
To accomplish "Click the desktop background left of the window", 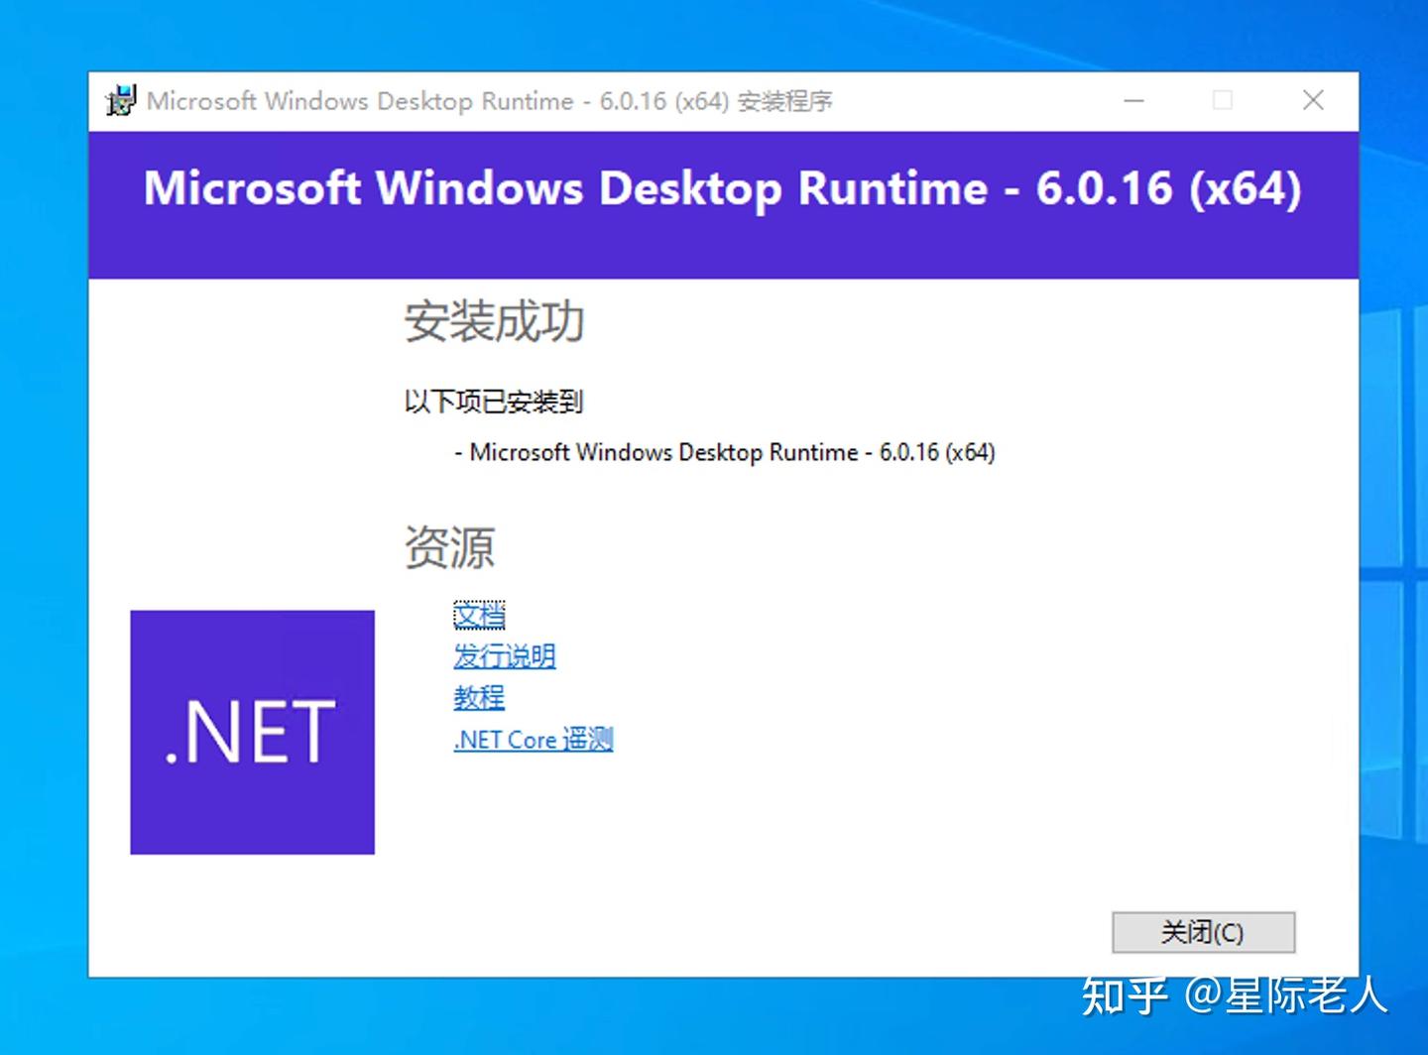I will (x=45, y=496).
